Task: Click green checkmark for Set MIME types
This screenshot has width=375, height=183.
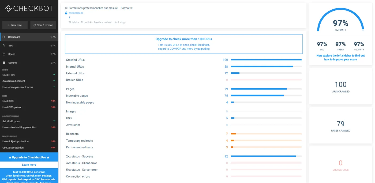Action: [x=54, y=121]
